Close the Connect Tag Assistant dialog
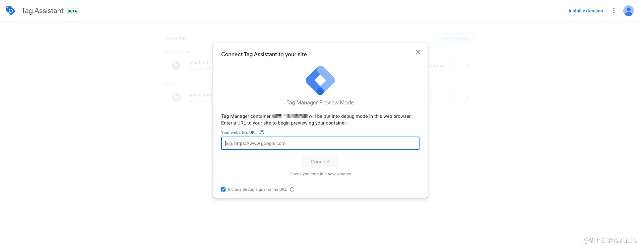 point(418,52)
